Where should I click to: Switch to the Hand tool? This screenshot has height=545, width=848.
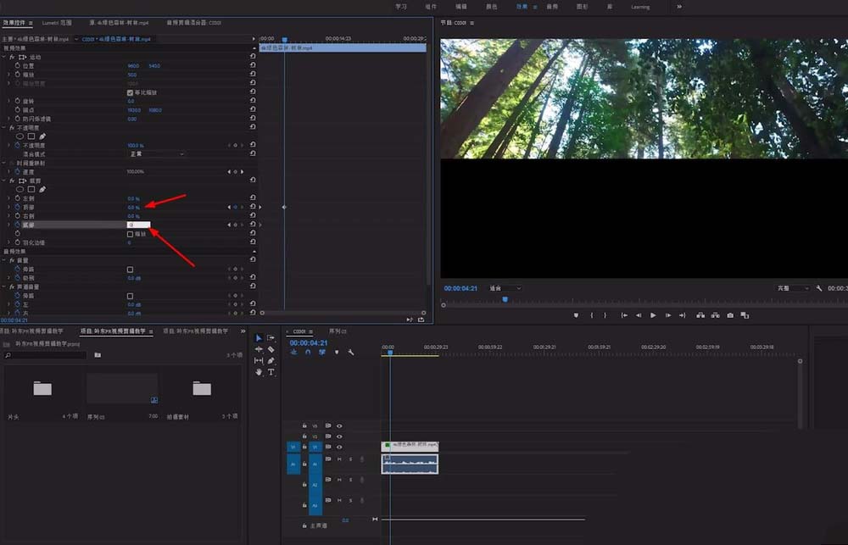(x=259, y=372)
